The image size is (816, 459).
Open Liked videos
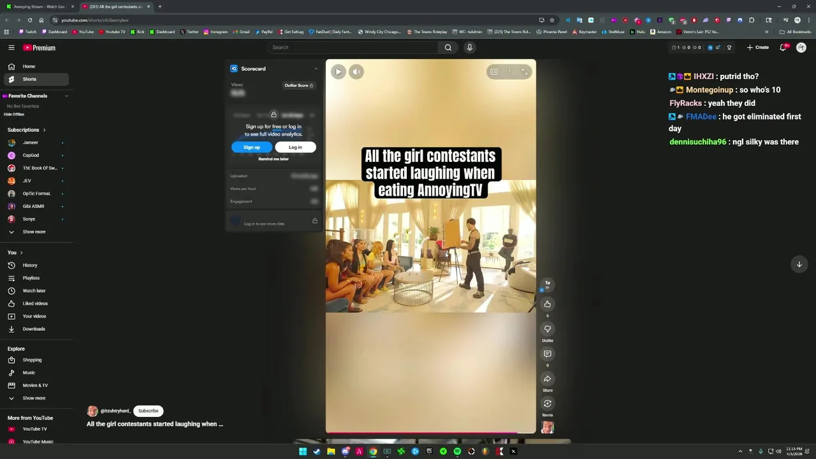[36, 303]
